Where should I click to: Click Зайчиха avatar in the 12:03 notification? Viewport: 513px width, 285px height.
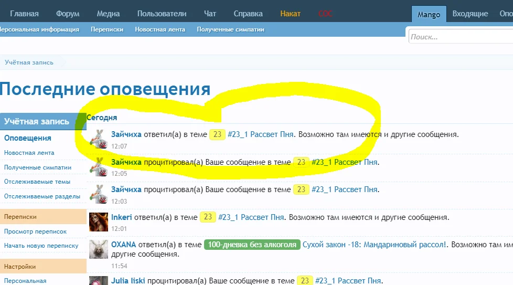click(x=99, y=194)
